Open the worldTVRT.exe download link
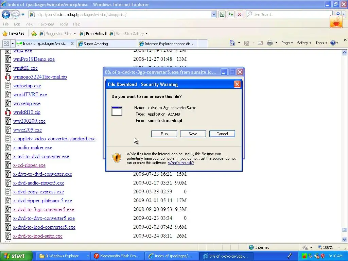Screen dimensions: 348x261 (30, 94)
